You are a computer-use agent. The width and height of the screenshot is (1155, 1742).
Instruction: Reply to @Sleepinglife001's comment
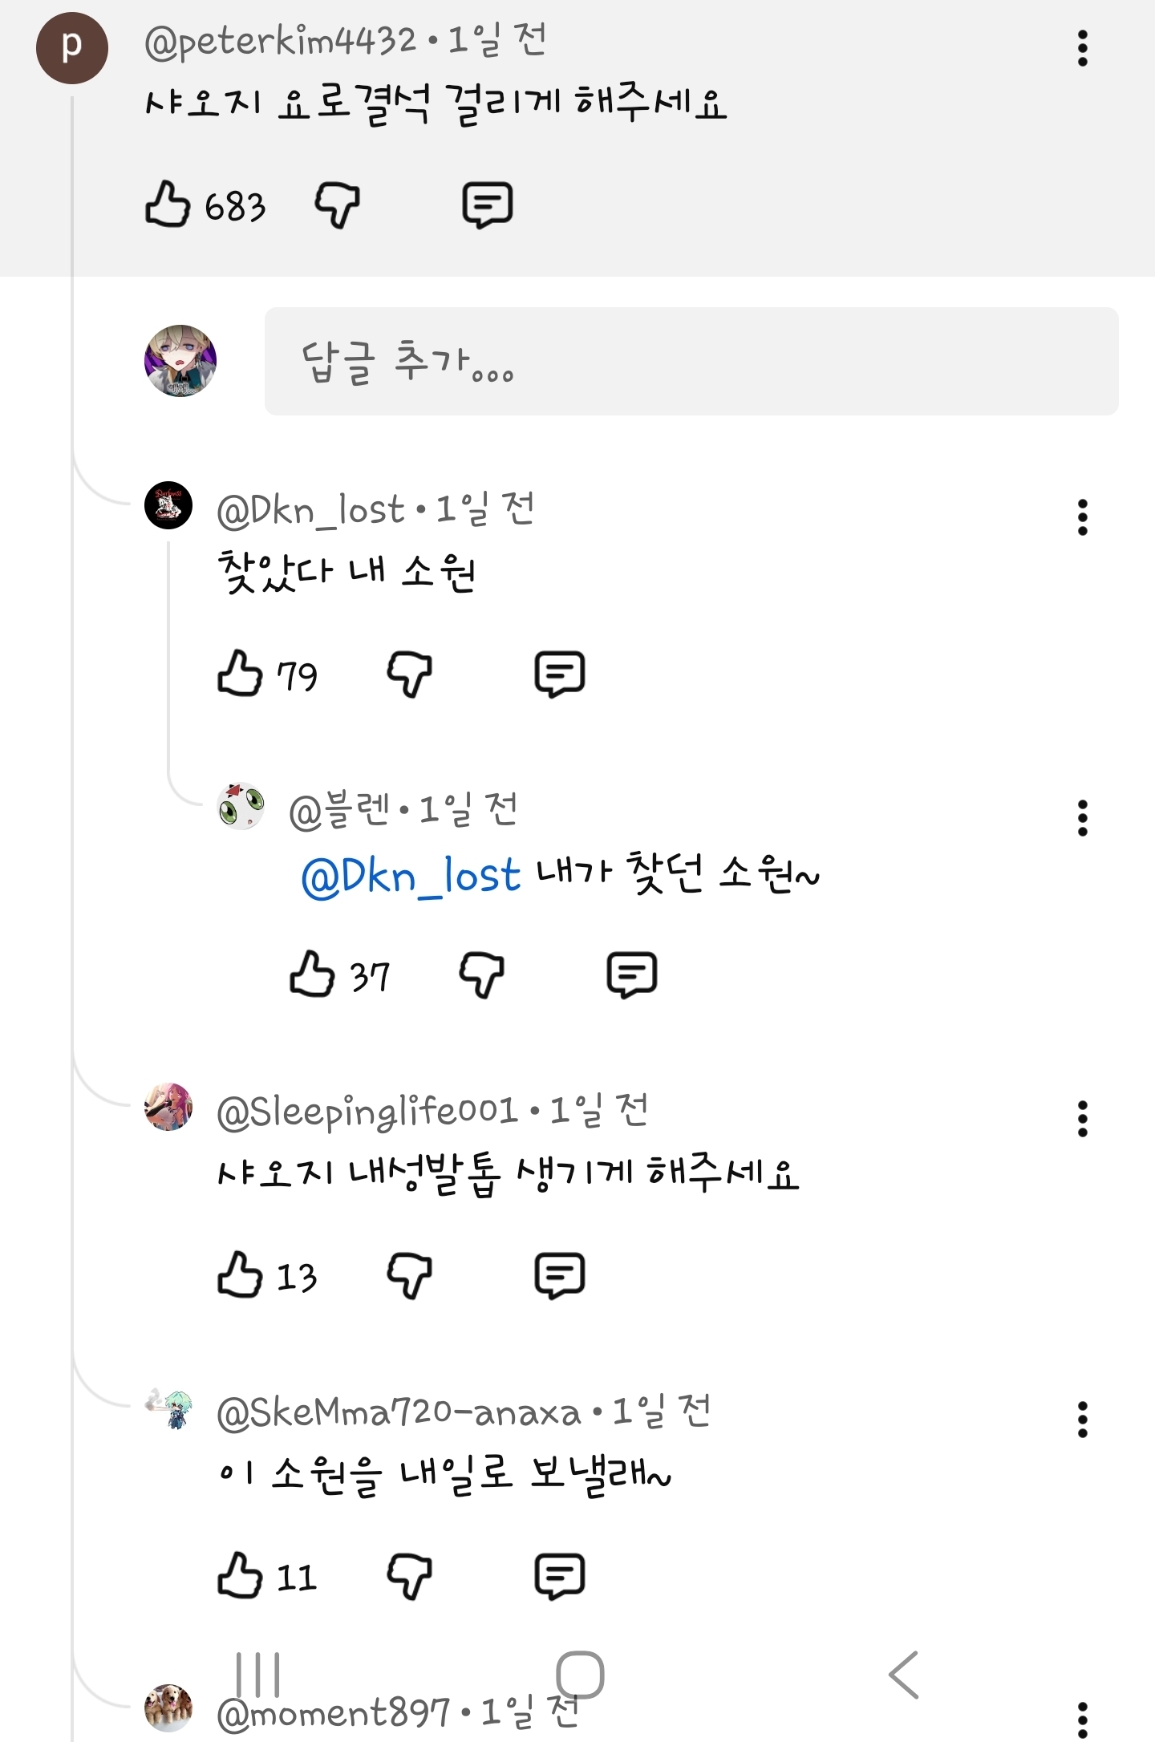click(559, 1275)
